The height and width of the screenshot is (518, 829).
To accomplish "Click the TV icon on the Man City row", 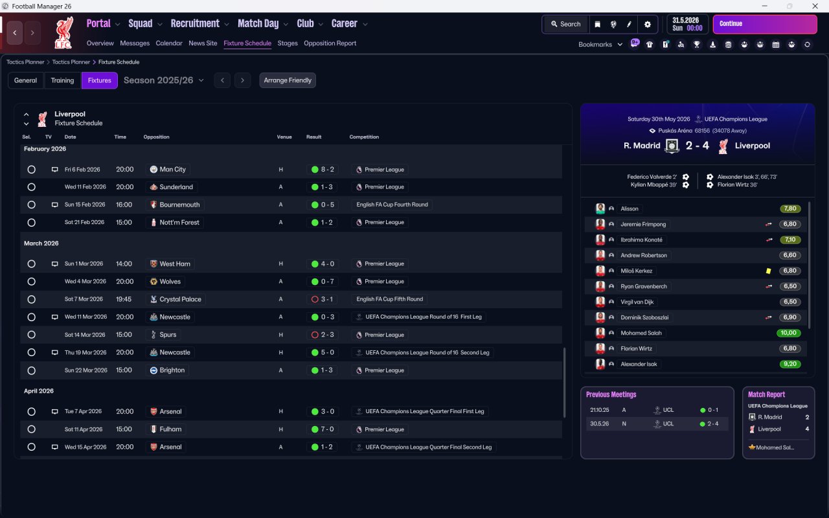I will pyautogui.click(x=55, y=170).
